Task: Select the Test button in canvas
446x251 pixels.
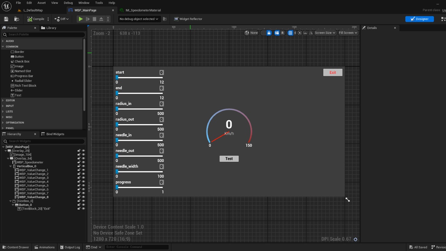Action: point(229,159)
